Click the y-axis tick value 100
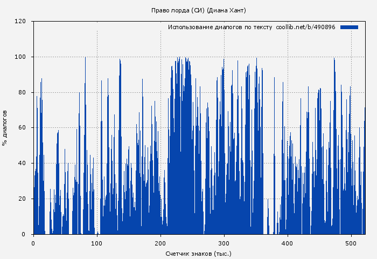 tap(20, 57)
